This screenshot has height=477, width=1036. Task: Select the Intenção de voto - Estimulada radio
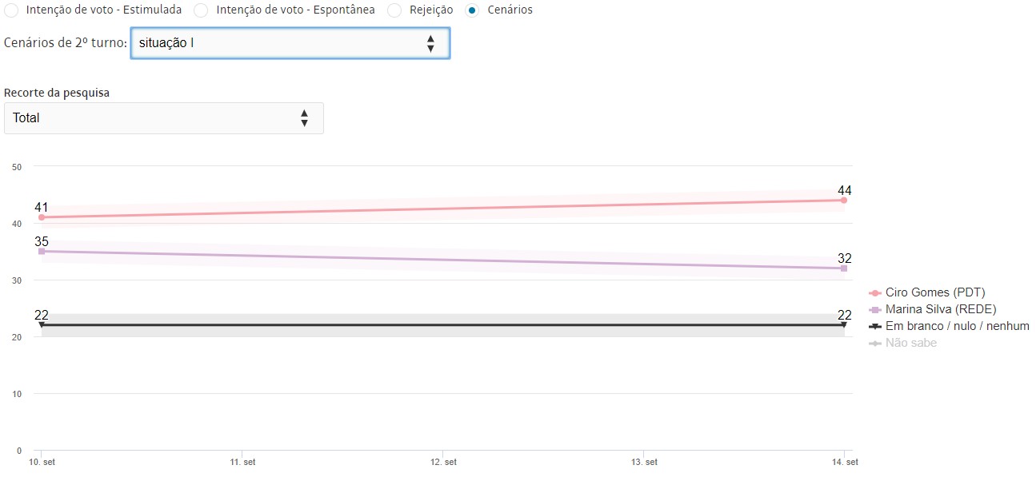[10, 10]
